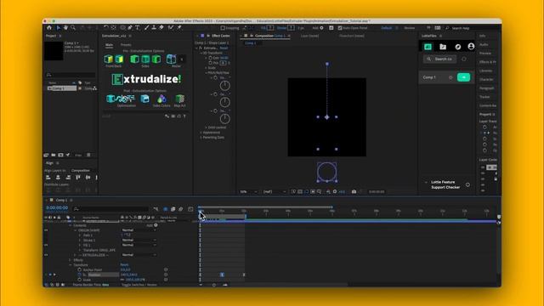Viewport: 544px width, 306px height.
Task: Open LottieFiles folder icon
Action: (443, 47)
